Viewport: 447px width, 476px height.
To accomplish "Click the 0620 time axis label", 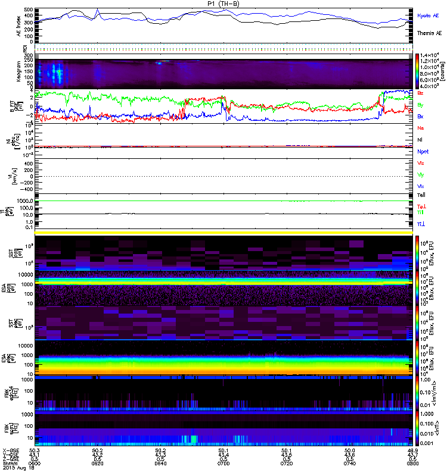I will click(97, 464).
